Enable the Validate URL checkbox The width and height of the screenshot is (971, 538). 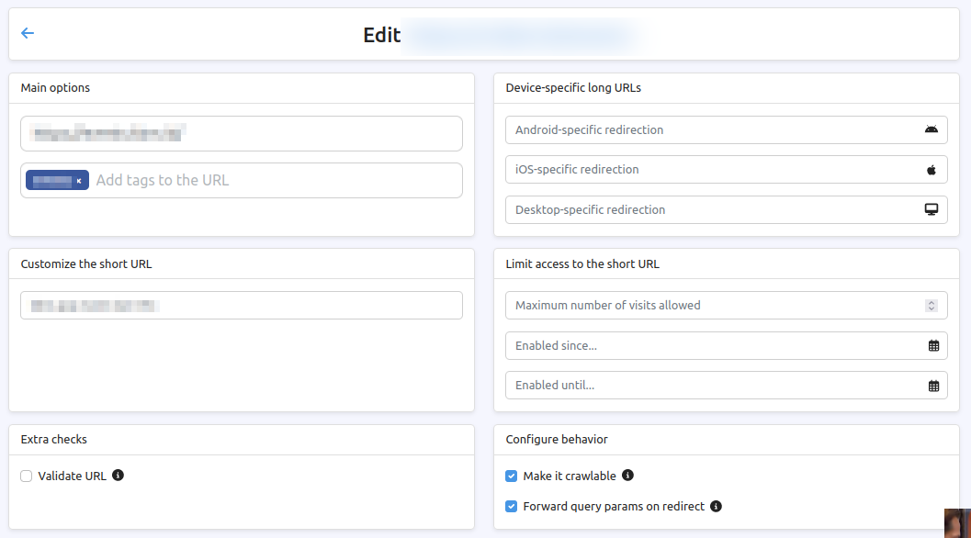tap(26, 476)
